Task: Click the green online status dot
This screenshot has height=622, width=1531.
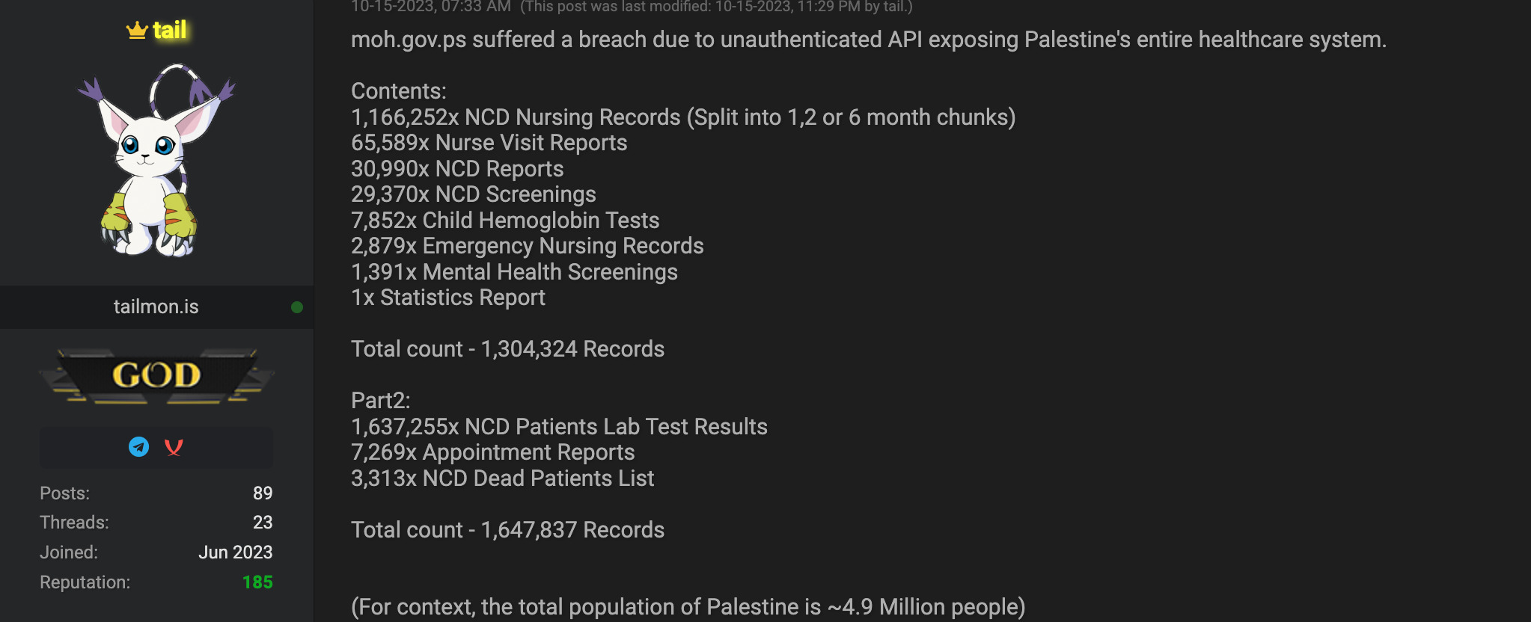Action: tap(297, 307)
